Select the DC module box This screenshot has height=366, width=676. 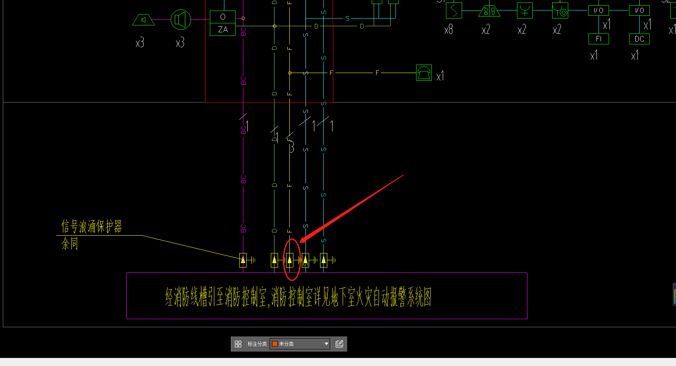coord(639,39)
